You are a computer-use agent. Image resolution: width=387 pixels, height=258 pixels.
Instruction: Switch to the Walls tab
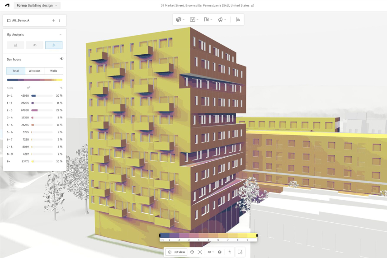(54, 71)
